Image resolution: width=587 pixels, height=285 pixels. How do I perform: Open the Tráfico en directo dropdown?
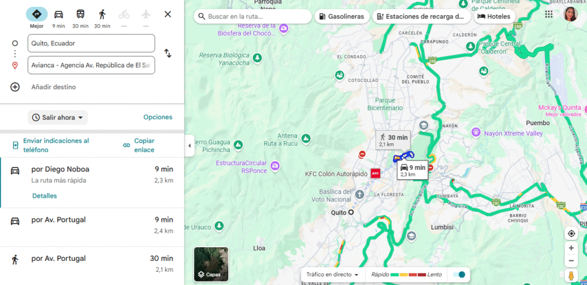pos(332,275)
